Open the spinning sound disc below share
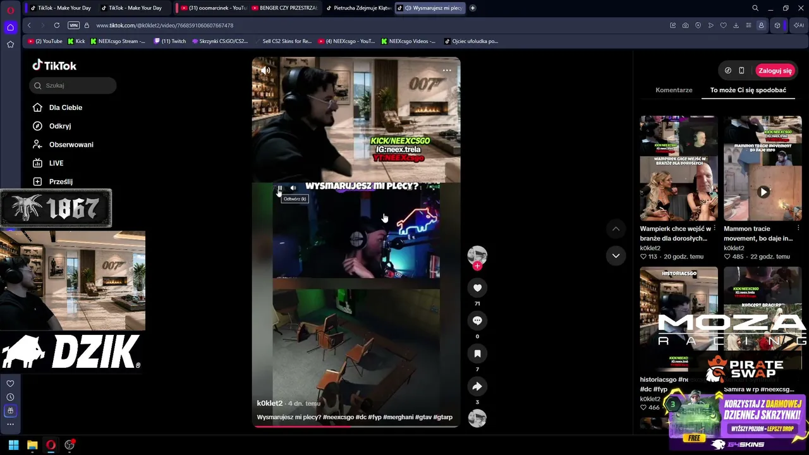The image size is (809, 455). (477, 418)
